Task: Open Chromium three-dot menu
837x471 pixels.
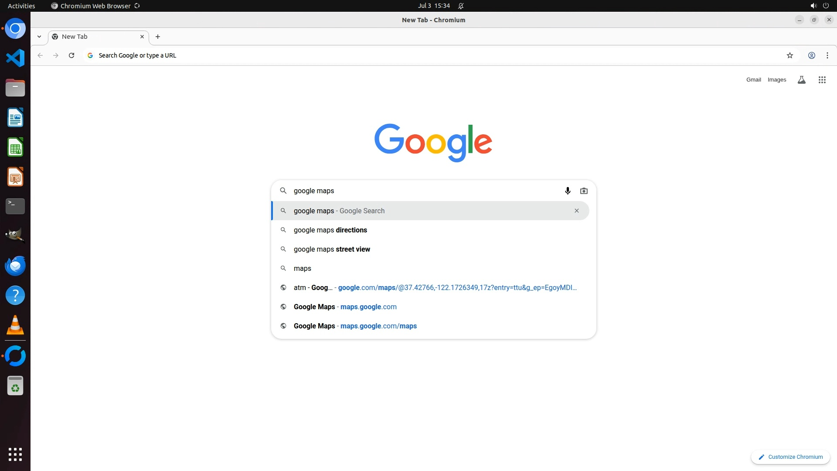Action: tap(827, 55)
